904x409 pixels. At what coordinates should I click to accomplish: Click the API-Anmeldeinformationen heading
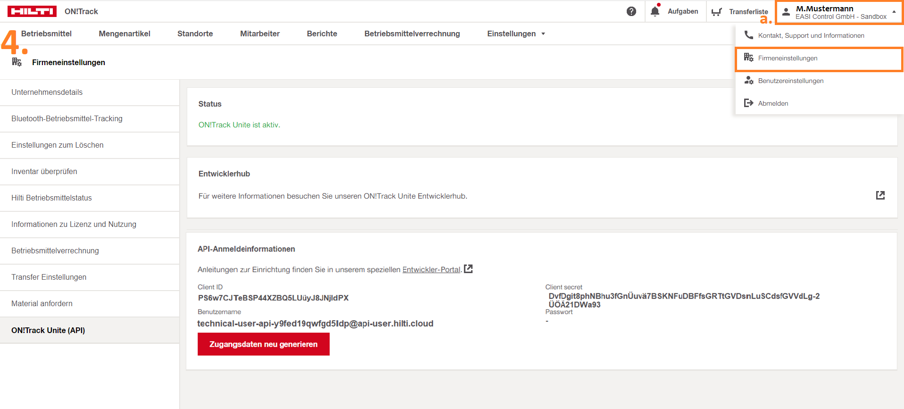click(x=246, y=249)
